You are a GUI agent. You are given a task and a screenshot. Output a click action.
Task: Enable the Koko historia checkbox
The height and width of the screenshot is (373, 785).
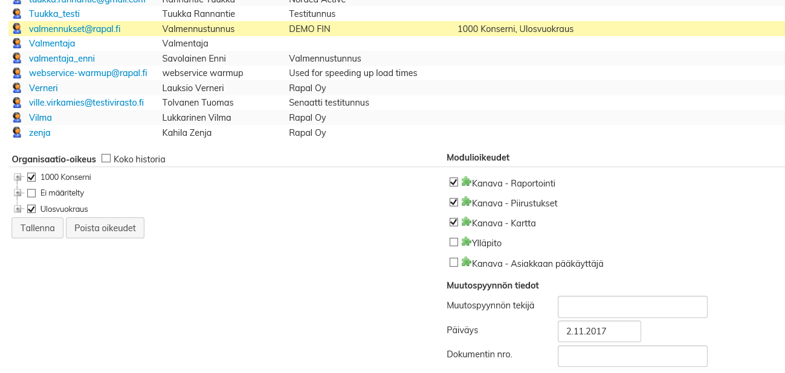106,159
